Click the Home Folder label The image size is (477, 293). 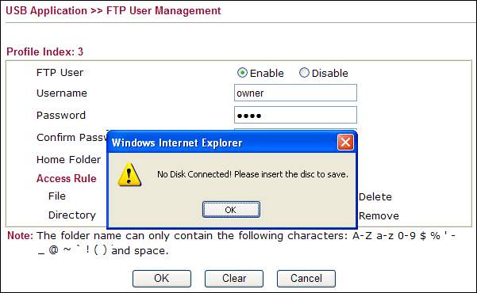coord(68,160)
